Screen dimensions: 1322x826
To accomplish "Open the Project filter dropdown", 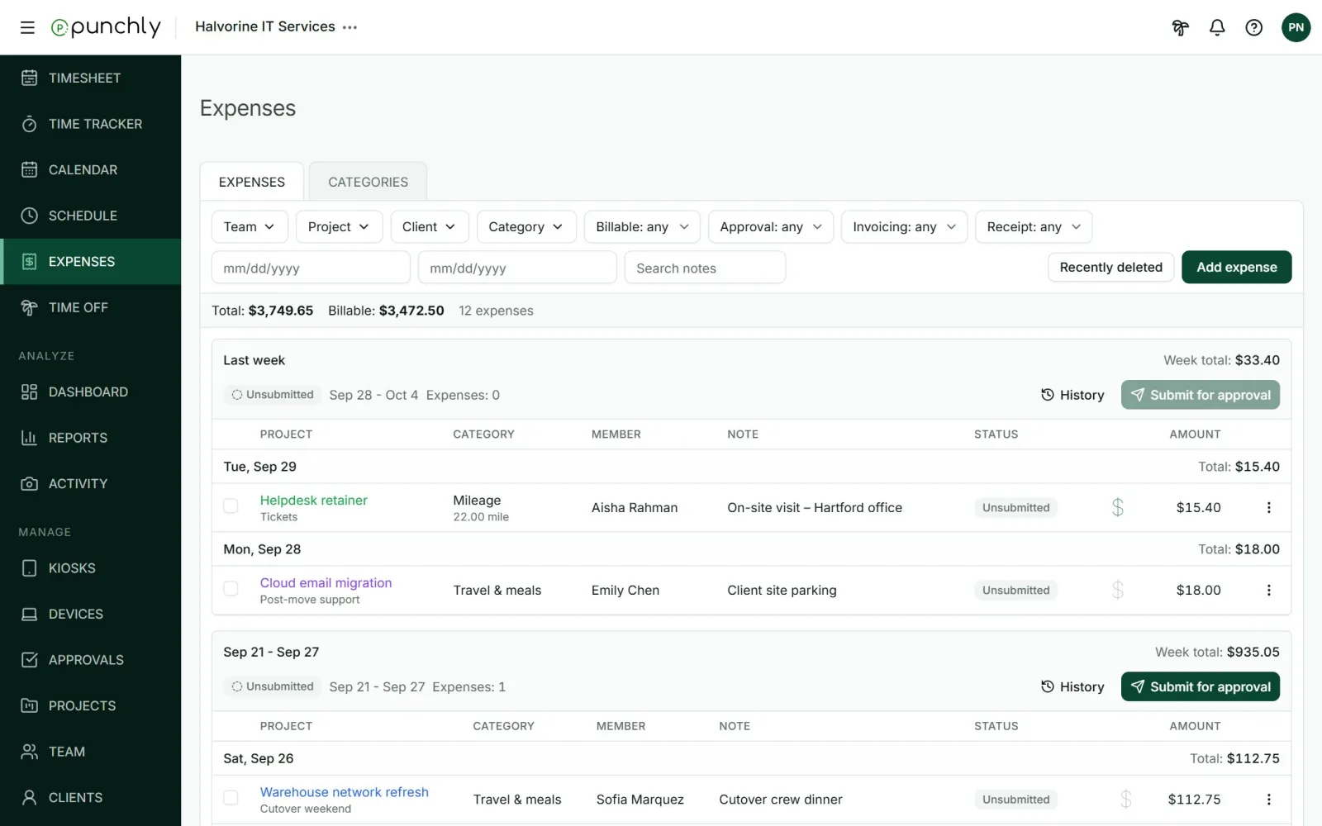I will (339, 226).
